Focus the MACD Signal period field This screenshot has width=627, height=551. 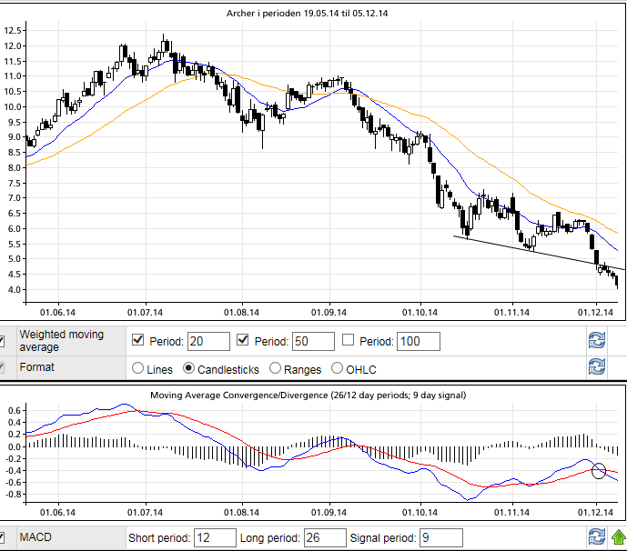[x=441, y=538]
